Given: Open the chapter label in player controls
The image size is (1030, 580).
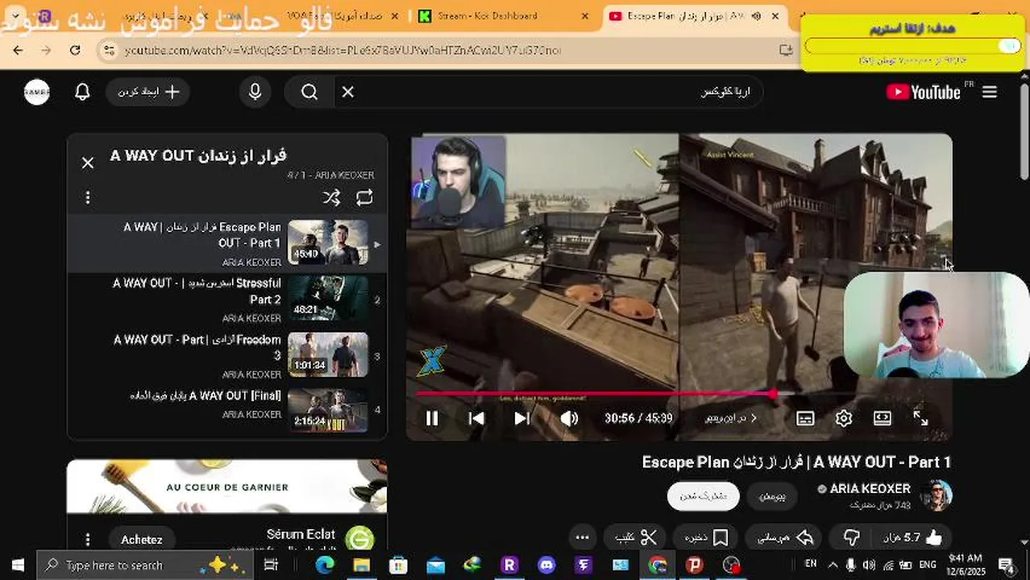Looking at the screenshot, I should pyautogui.click(x=731, y=418).
